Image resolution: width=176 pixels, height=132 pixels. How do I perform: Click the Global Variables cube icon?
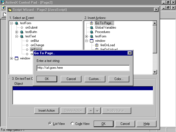92,28
